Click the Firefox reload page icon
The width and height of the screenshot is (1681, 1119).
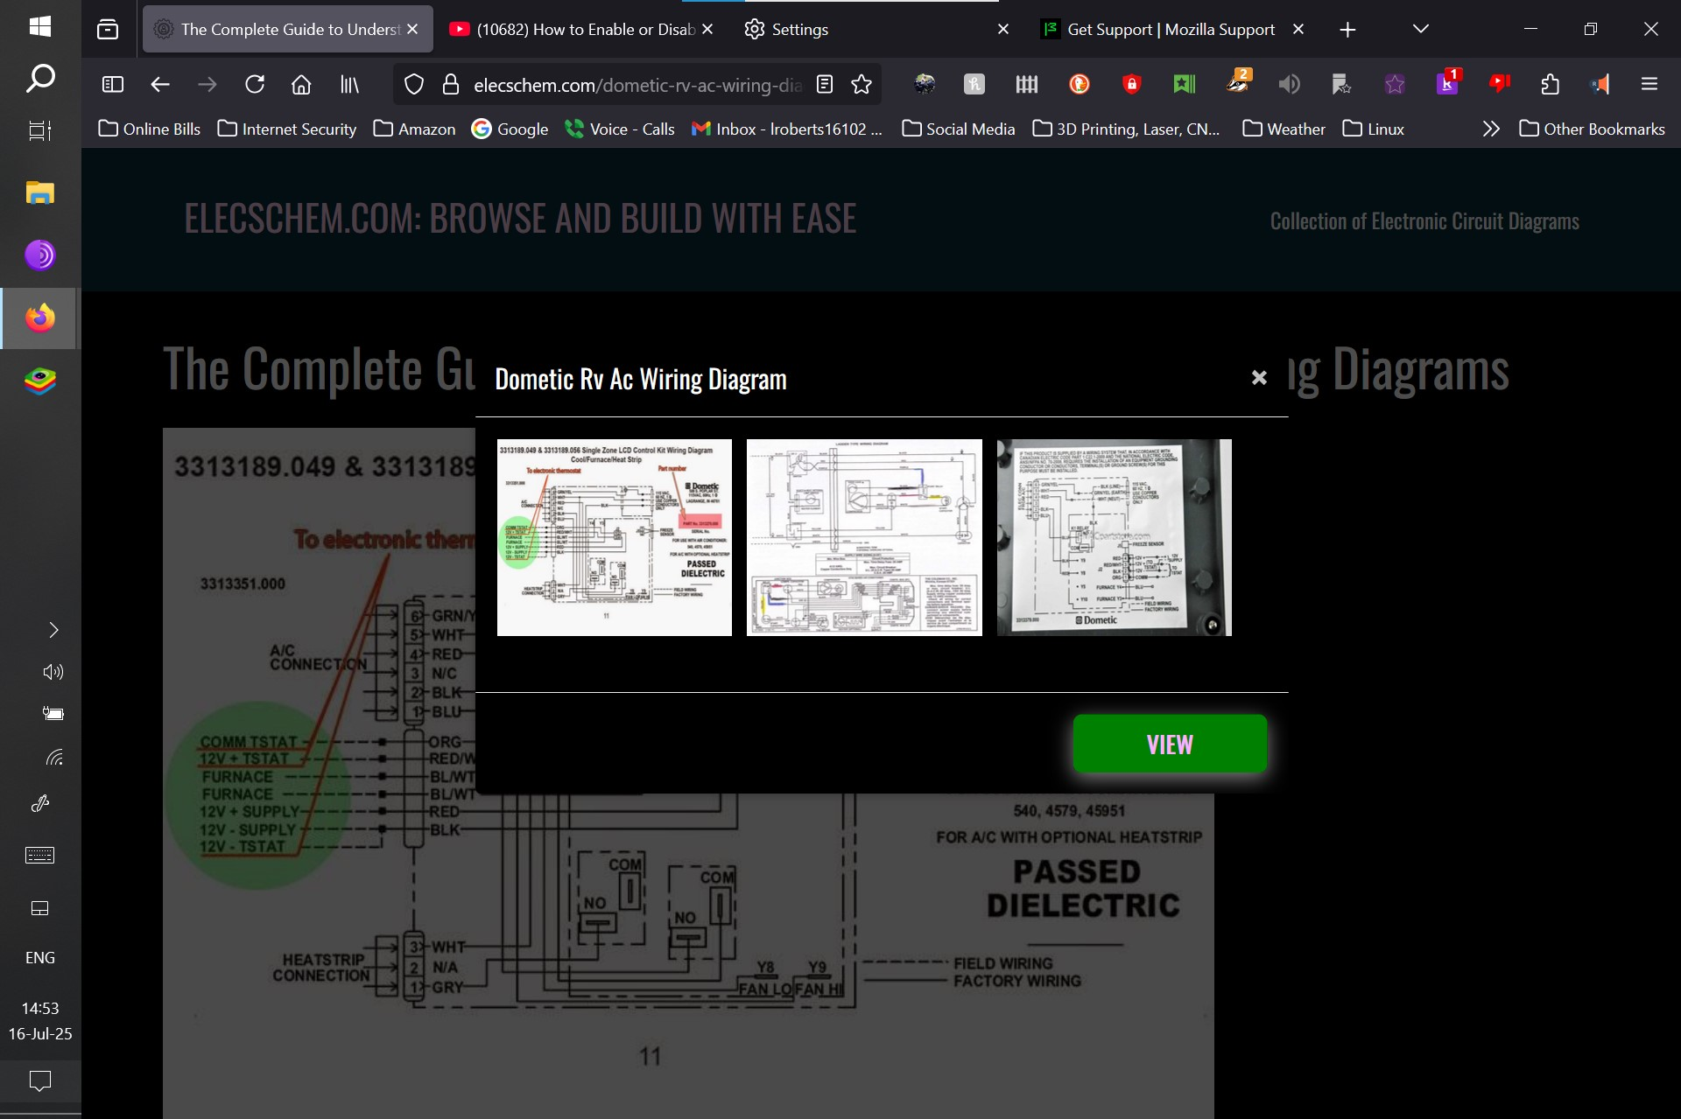[255, 84]
